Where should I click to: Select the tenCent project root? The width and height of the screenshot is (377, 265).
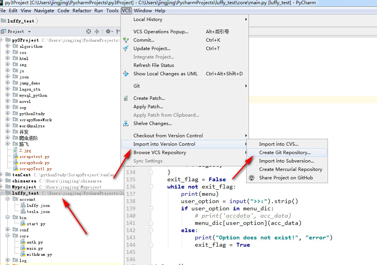pyautogui.click(x=62, y=175)
